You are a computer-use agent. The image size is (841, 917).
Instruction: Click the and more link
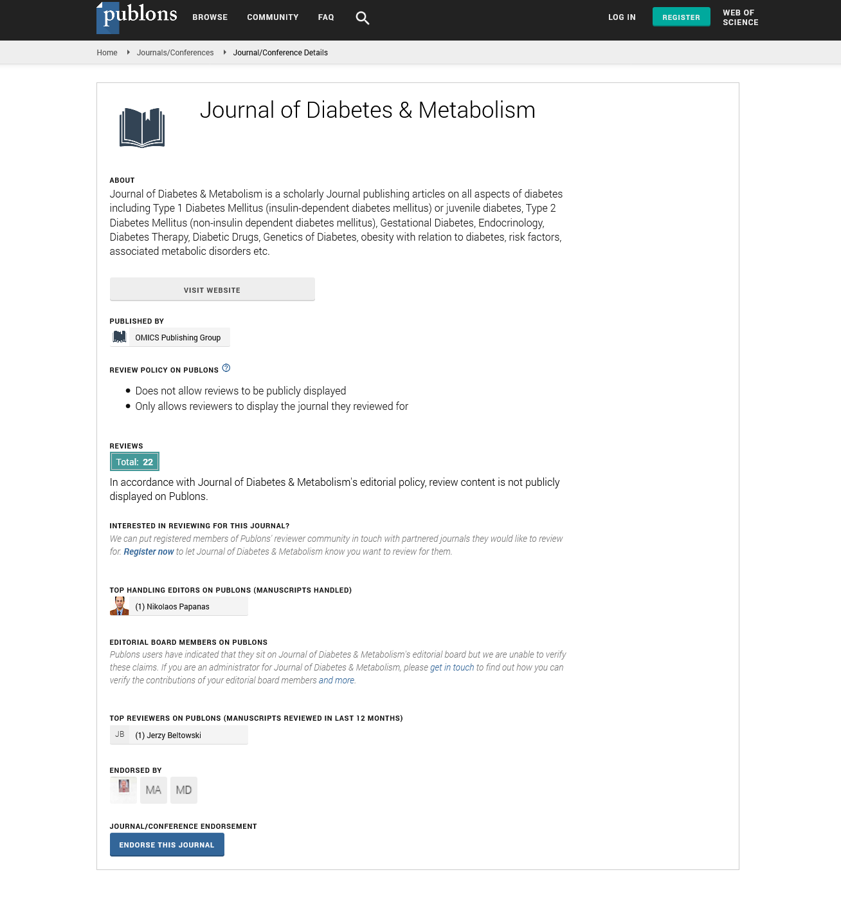click(x=336, y=680)
